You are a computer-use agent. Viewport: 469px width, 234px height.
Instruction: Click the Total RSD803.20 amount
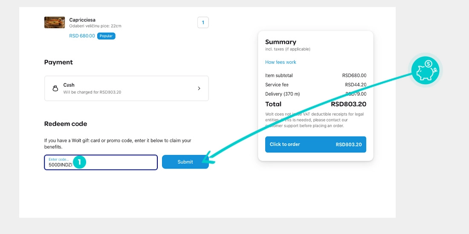pyautogui.click(x=348, y=104)
